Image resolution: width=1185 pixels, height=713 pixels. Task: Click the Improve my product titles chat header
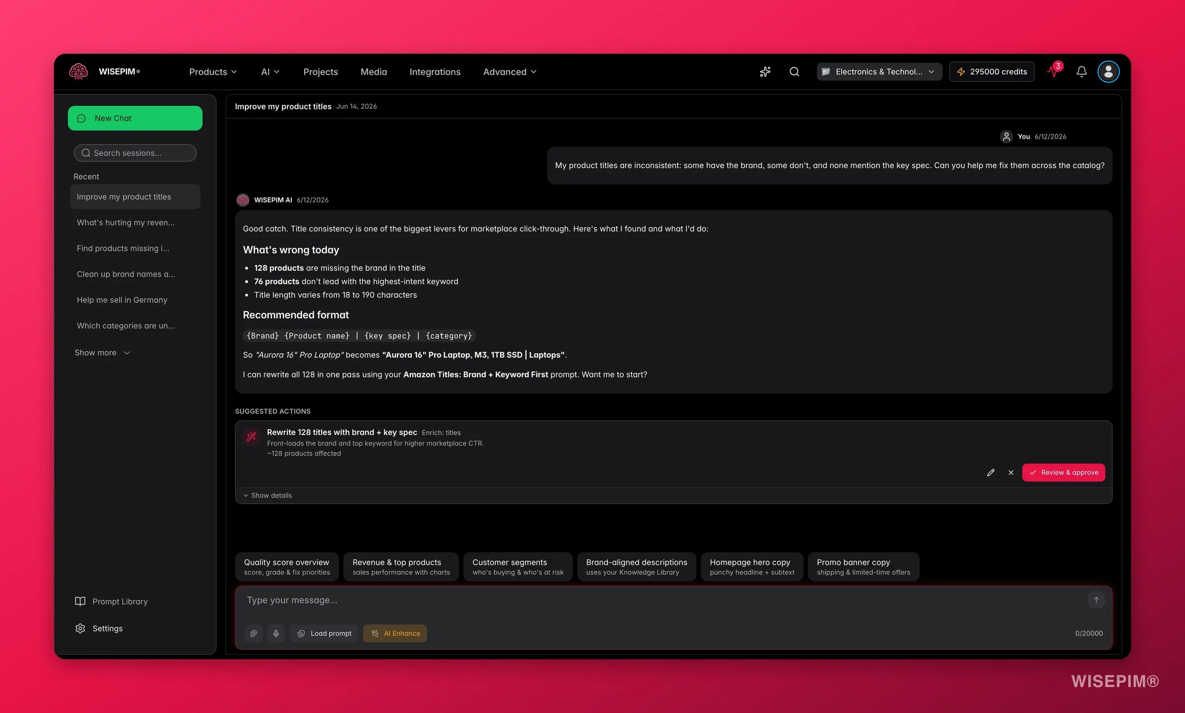pos(283,106)
